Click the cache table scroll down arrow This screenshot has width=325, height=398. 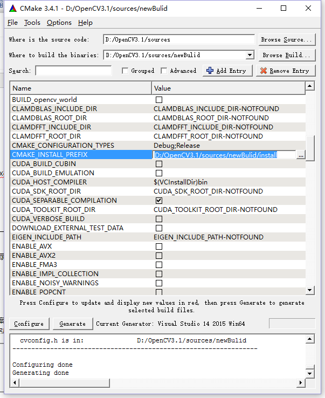[x=310, y=290]
